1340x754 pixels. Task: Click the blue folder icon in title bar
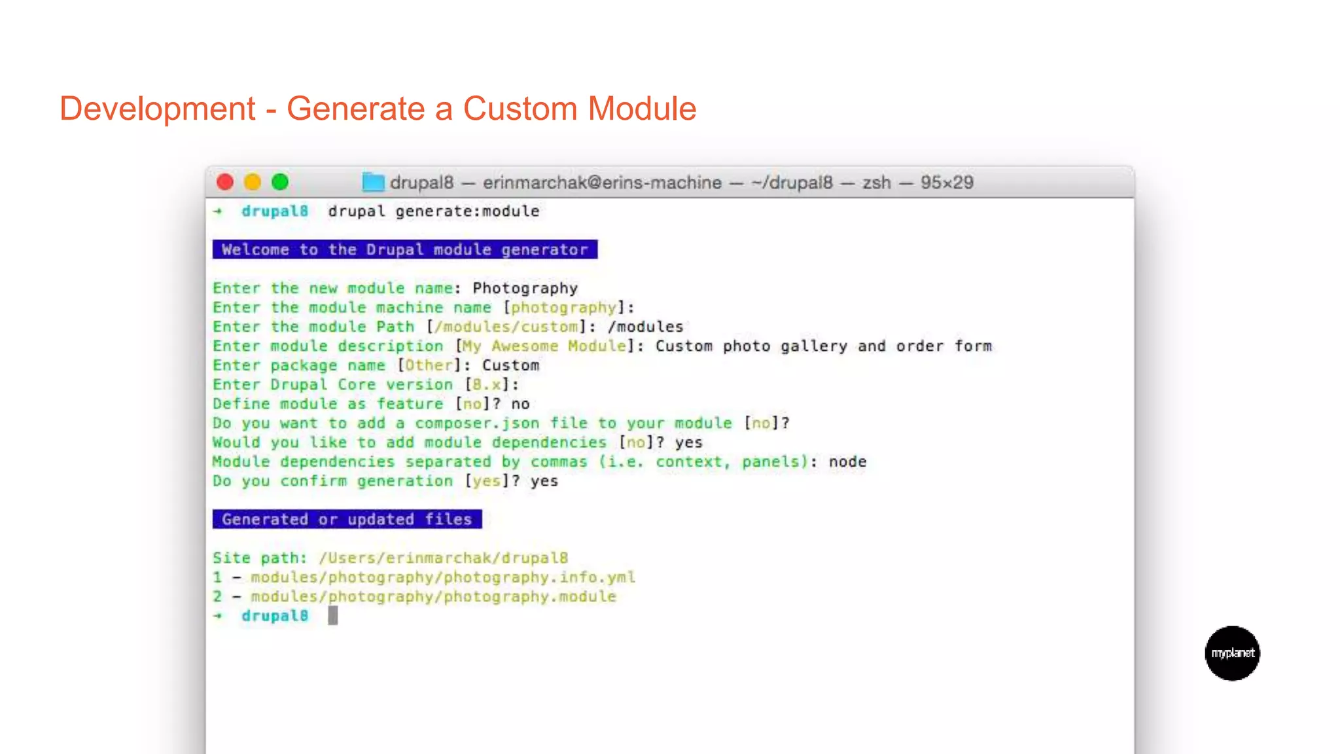[373, 182]
